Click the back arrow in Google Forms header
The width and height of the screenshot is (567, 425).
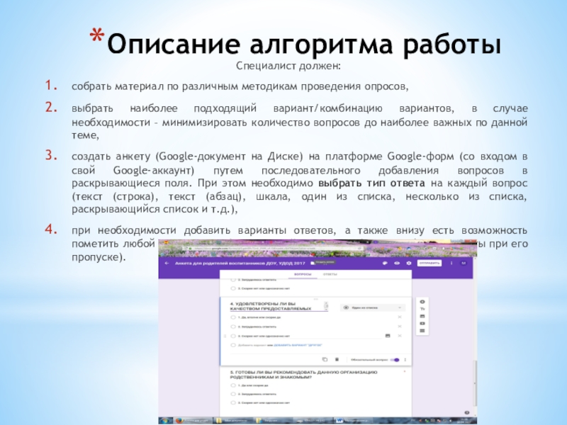coord(167,263)
